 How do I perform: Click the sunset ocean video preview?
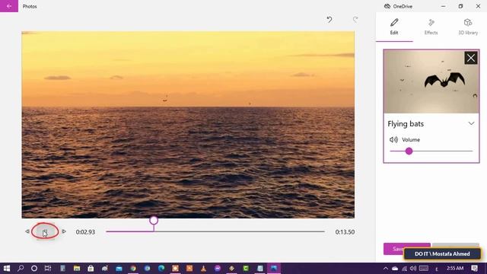pyautogui.click(x=188, y=125)
